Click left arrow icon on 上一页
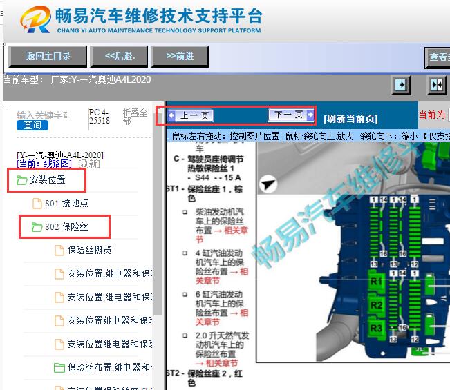450x390 pixels. tap(171, 116)
